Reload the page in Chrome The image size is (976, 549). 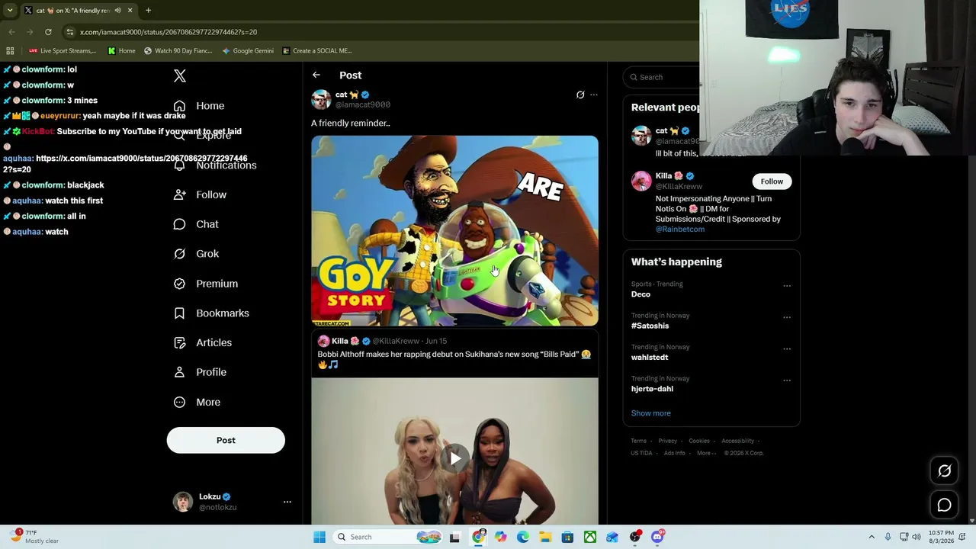pyautogui.click(x=48, y=32)
